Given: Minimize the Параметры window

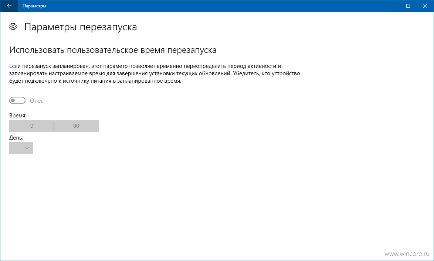Looking at the screenshot, I should click(x=391, y=6).
